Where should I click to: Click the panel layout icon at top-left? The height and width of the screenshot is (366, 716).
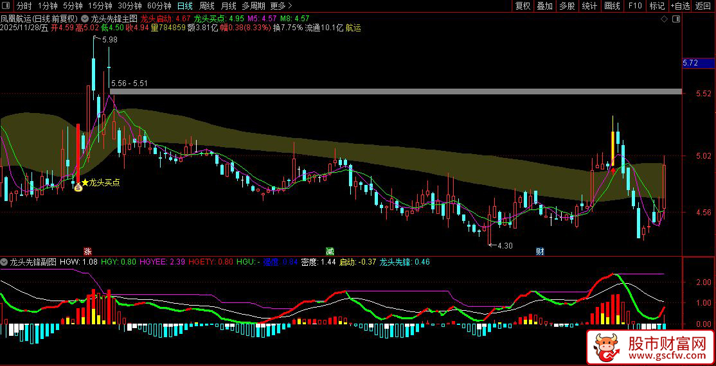click(x=6, y=6)
